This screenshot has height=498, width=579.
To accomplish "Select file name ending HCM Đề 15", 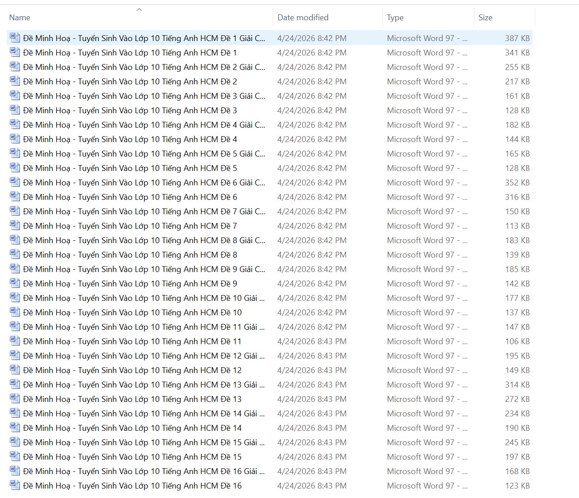I will (132, 457).
